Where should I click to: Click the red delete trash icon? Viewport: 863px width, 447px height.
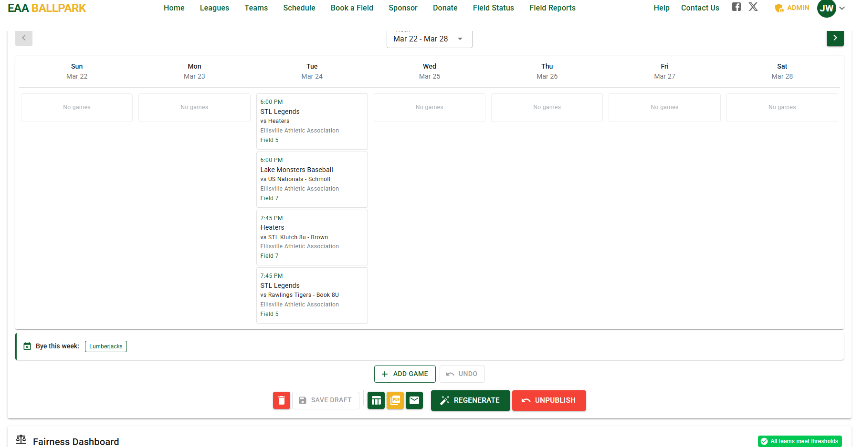tap(282, 400)
